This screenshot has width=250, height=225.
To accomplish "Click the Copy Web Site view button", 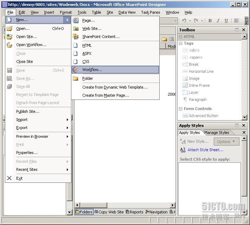I will tap(109, 212).
